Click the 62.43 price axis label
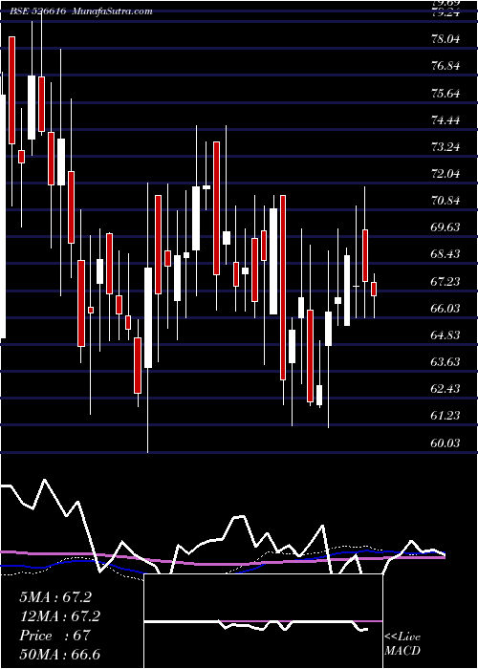 point(445,389)
